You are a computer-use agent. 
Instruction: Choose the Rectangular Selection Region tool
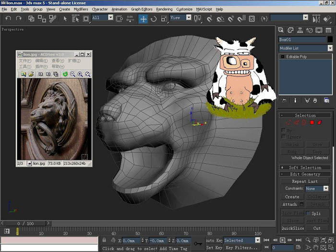point(86,19)
